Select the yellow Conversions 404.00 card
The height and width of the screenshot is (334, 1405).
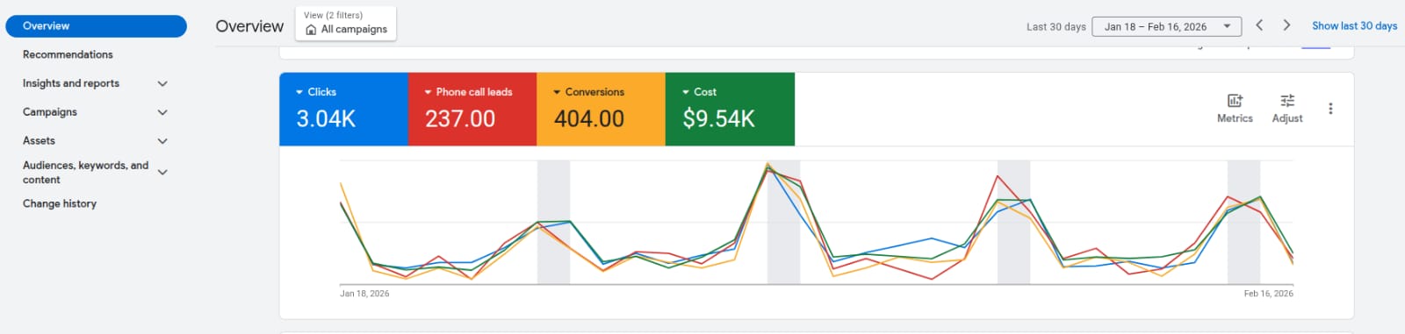pos(601,109)
